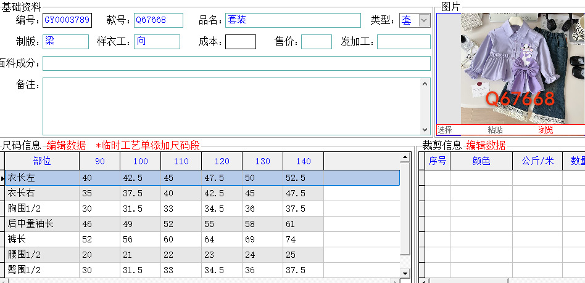Click the 序号 column header in 裁剪信息
Image resolution: width=585 pixels, height=283 pixels.
click(438, 161)
